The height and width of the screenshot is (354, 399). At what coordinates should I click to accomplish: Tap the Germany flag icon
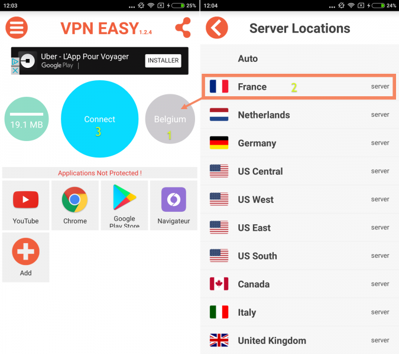click(x=219, y=143)
